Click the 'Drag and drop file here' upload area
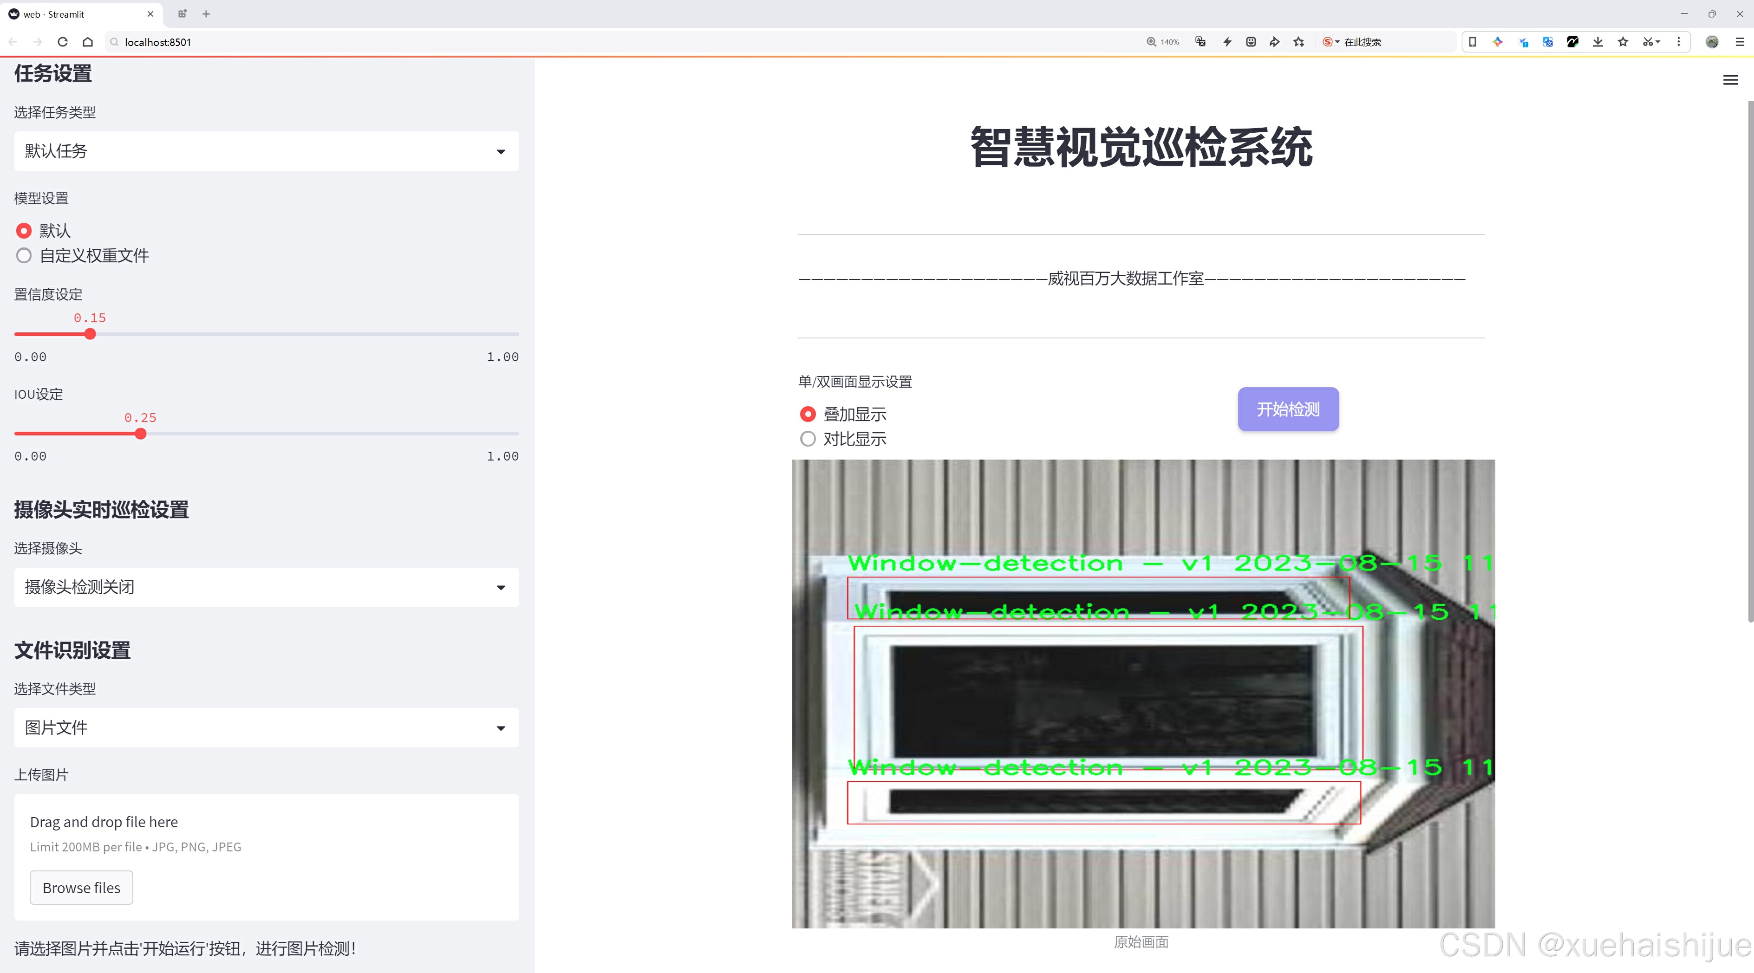 266,857
